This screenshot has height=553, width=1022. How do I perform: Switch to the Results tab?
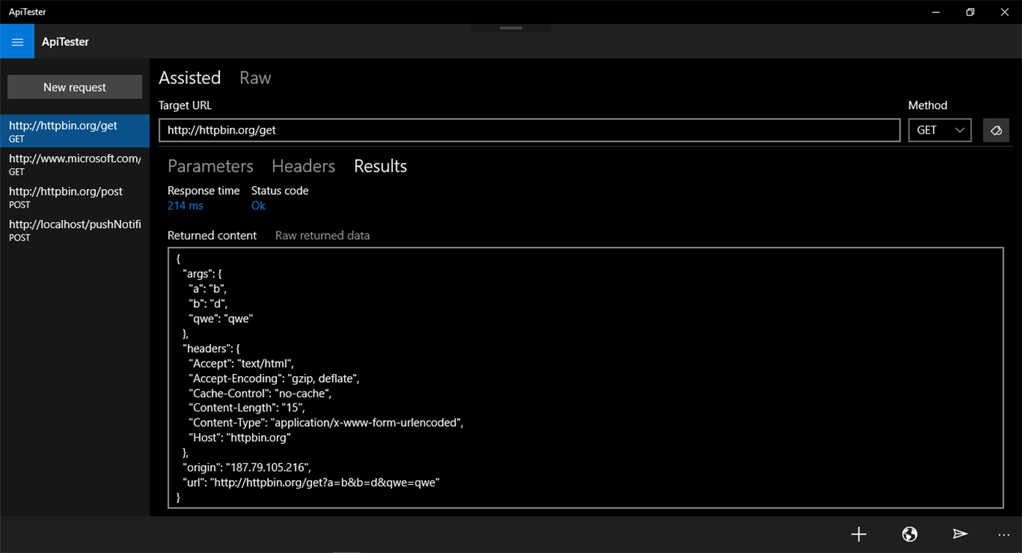coord(380,166)
